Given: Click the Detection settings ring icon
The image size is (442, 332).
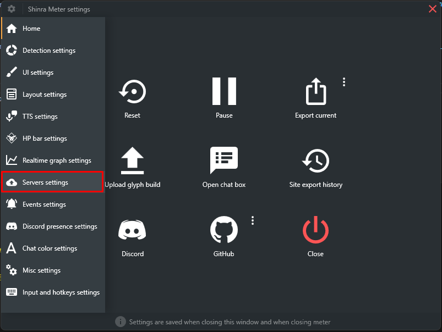Looking at the screenshot, I should click(x=11, y=51).
